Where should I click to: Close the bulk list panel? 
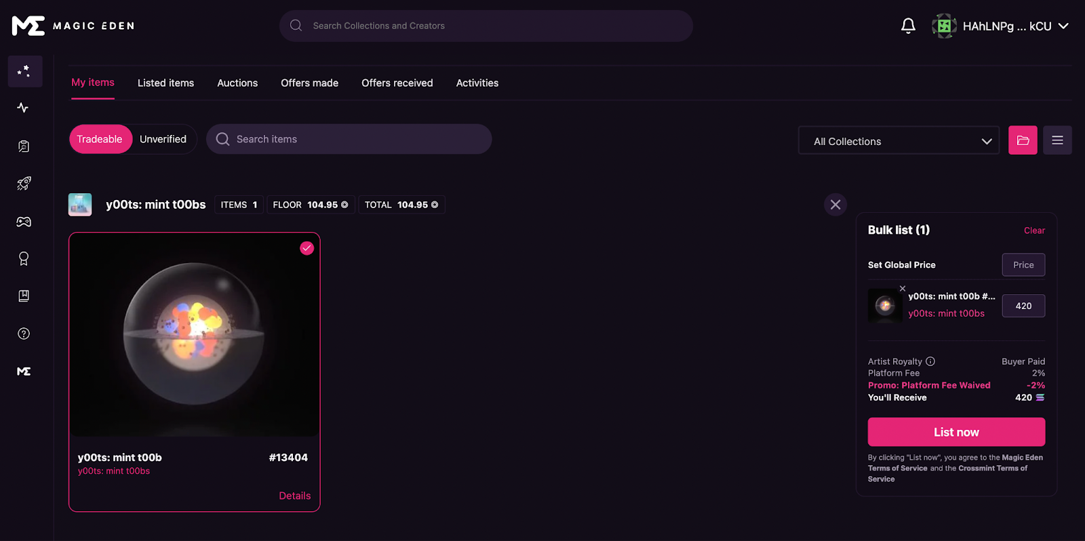pyautogui.click(x=835, y=205)
